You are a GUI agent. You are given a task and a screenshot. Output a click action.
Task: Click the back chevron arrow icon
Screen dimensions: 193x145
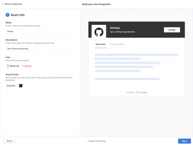pyautogui.click(x=3, y=4)
